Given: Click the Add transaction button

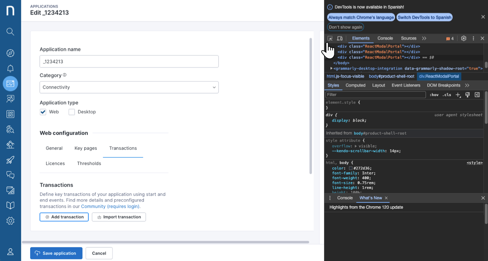Looking at the screenshot, I should point(64,217).
